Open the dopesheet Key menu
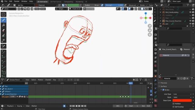 pyautogui.click(x=55, y=80)
